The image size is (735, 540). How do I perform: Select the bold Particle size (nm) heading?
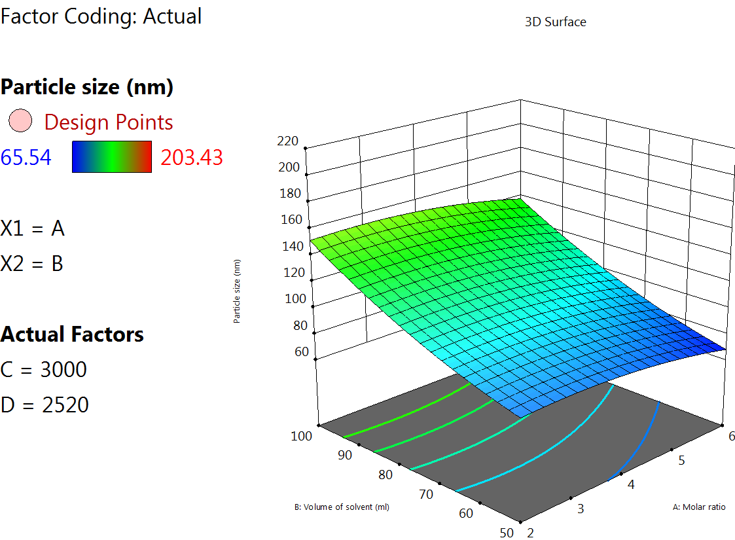pyautogui.click(x=87, y=87)
